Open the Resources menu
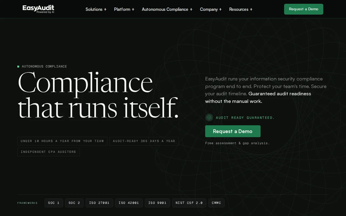This screenshot has width=346, height=216. [x=241, y=9]
